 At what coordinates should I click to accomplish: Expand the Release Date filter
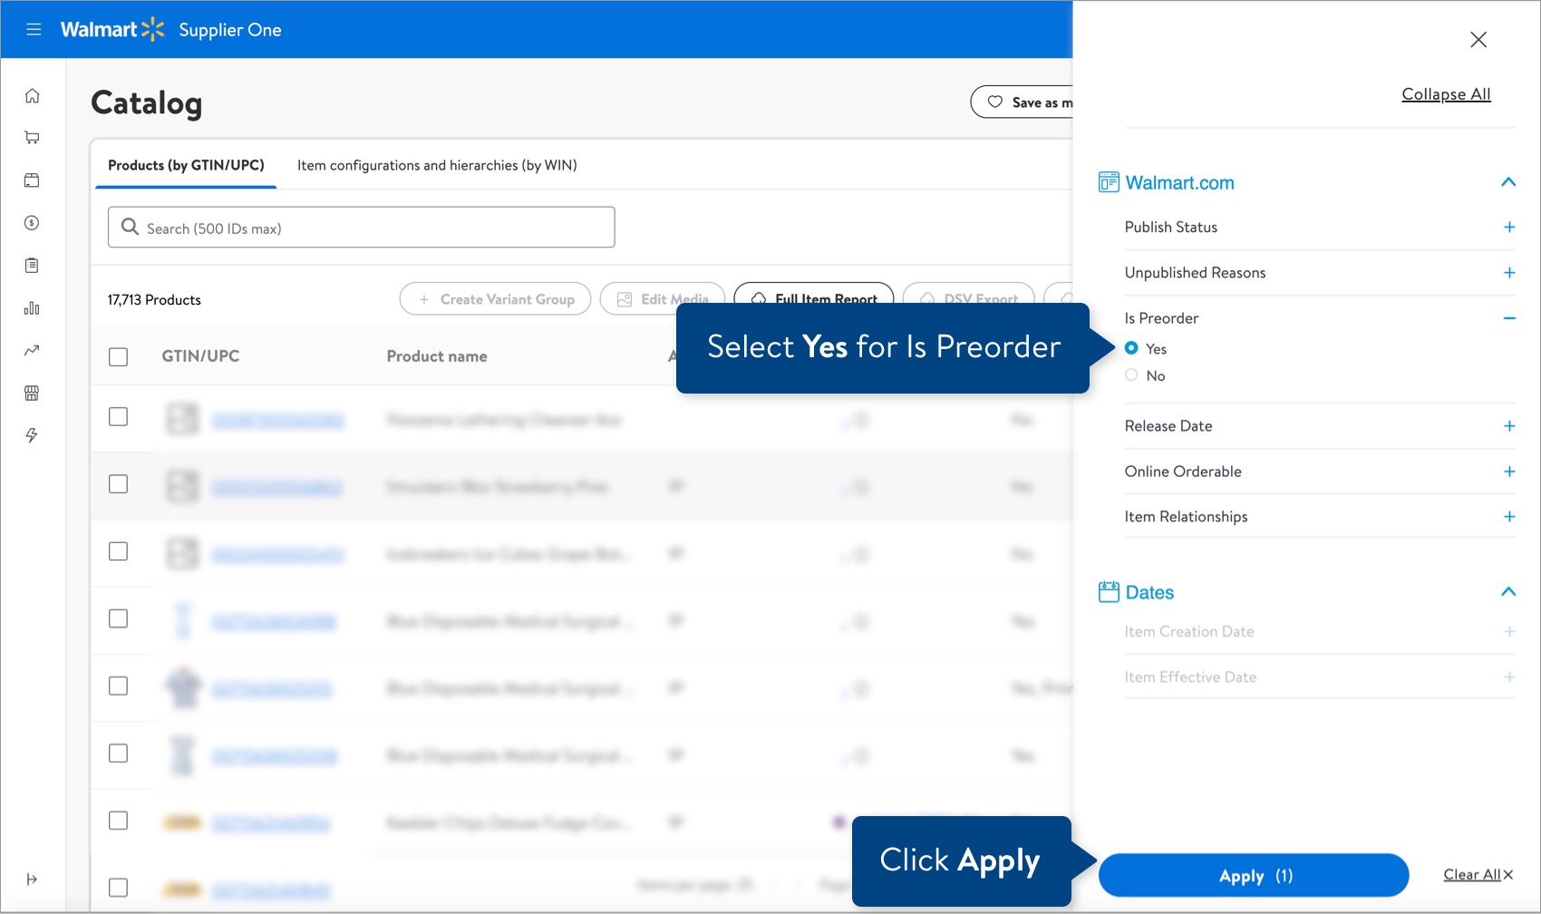click(x=1509, y=425)
